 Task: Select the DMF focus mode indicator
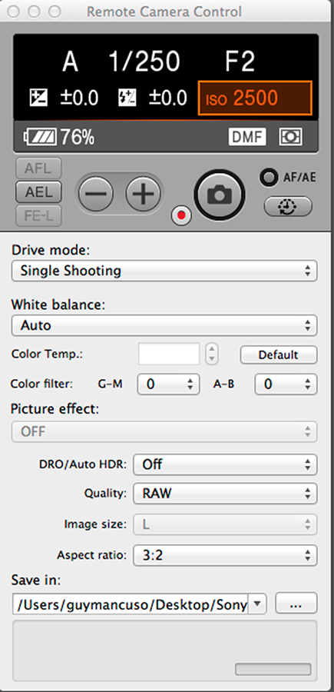tap(247, 137)
